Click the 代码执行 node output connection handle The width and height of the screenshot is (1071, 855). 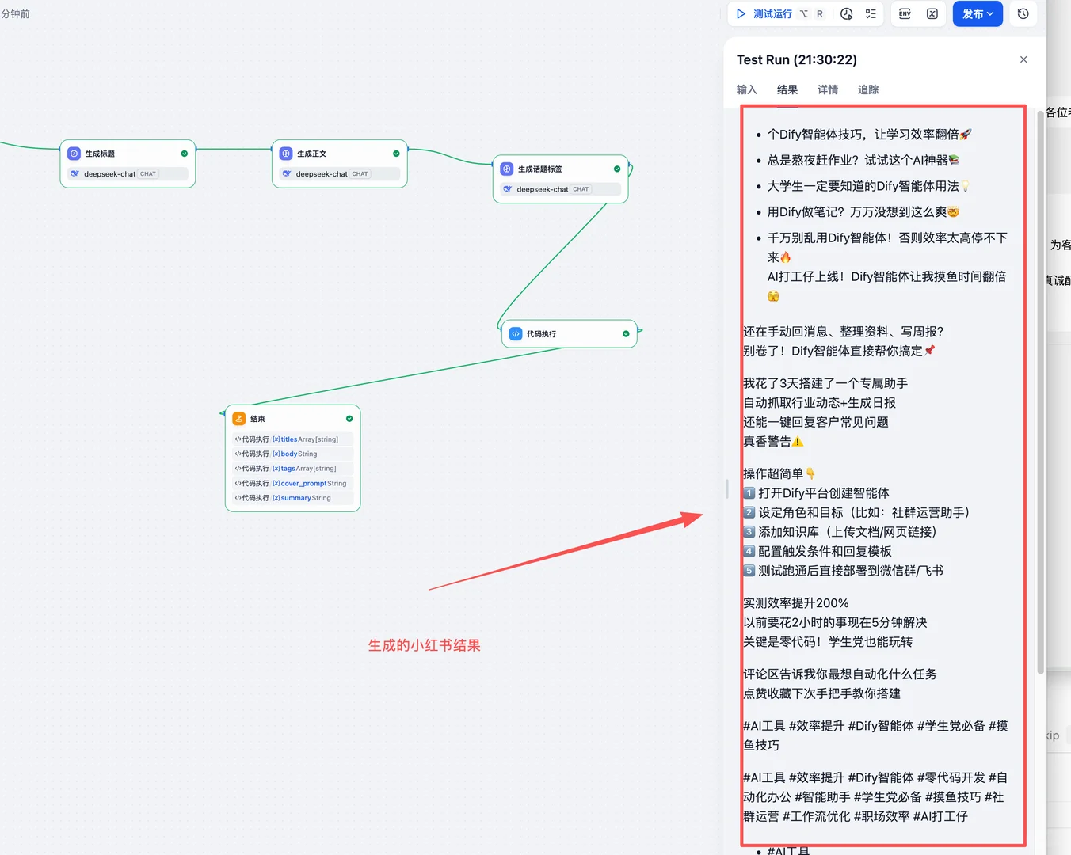pos(638,330)
